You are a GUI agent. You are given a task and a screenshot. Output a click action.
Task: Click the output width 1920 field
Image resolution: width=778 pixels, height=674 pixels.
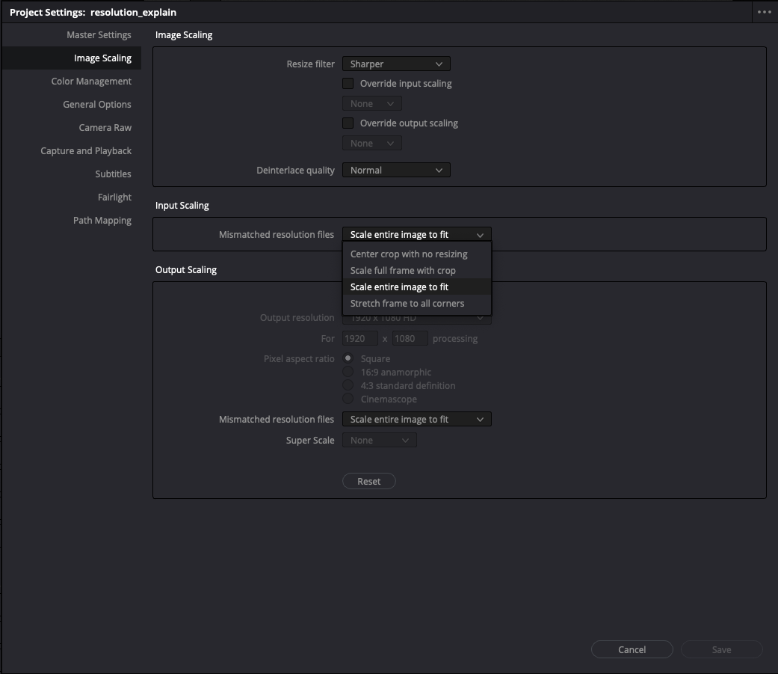tap(359, 339)
